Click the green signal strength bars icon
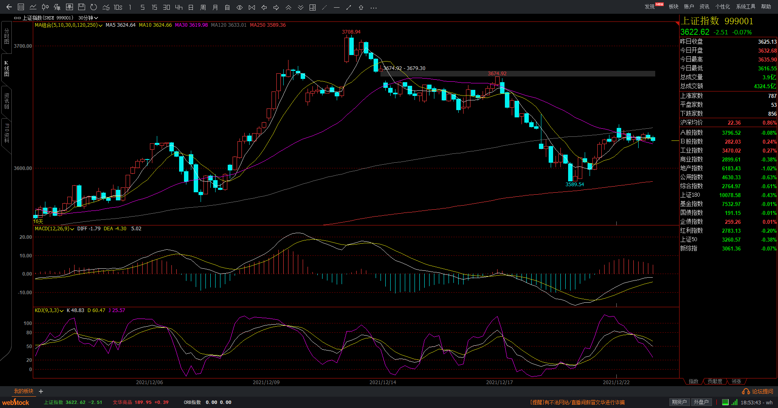The width and height of the screenshot is (778, 408). (x=734, y=402)
